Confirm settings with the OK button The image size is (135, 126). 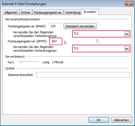pyautogui.click(x=99, y=120)
